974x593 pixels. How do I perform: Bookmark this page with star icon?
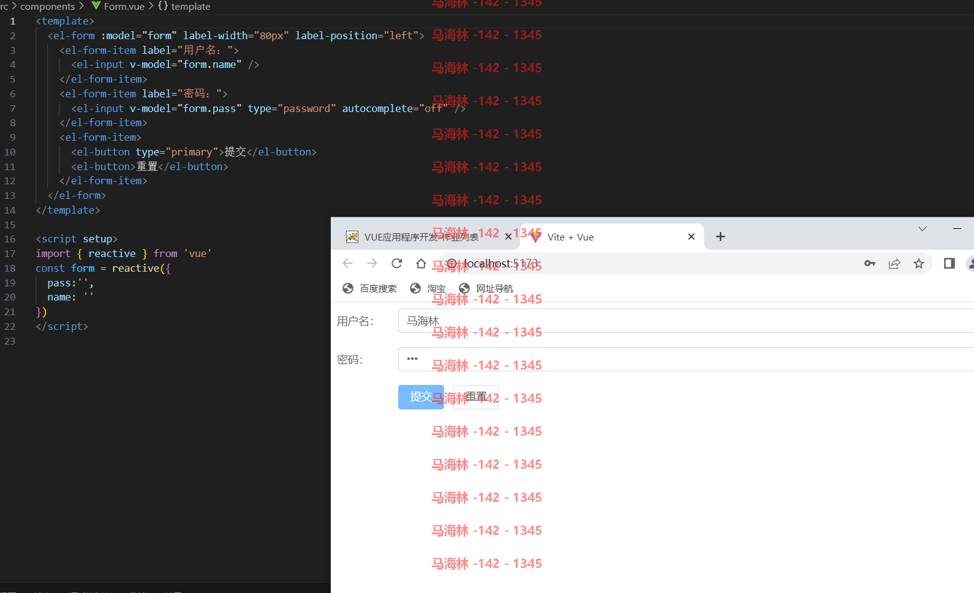pos(919,263)
